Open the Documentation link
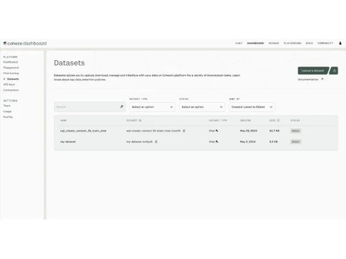This screenshot has width=346, height=259. pyautogui.click(x=308, y=79)
